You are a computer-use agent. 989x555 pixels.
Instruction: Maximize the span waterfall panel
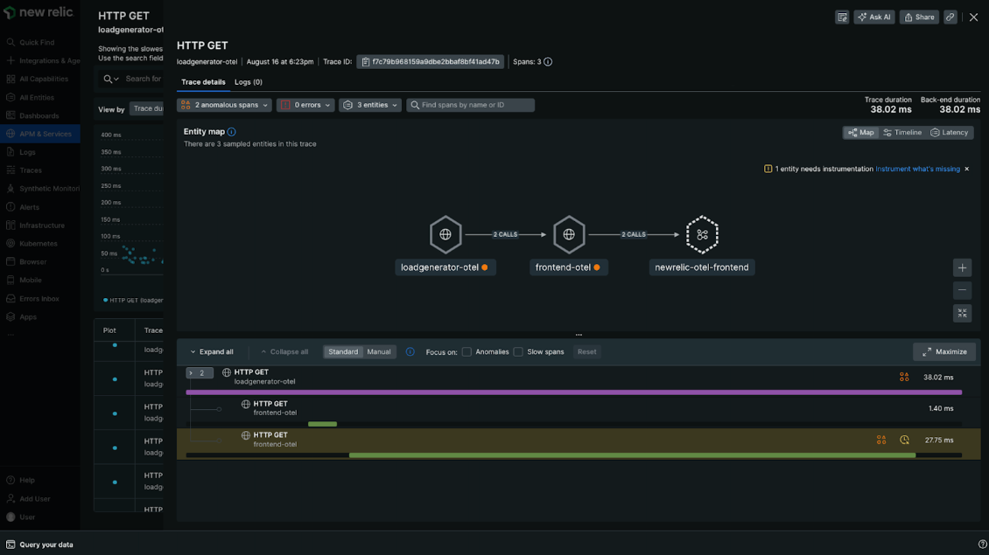point(944,351)
